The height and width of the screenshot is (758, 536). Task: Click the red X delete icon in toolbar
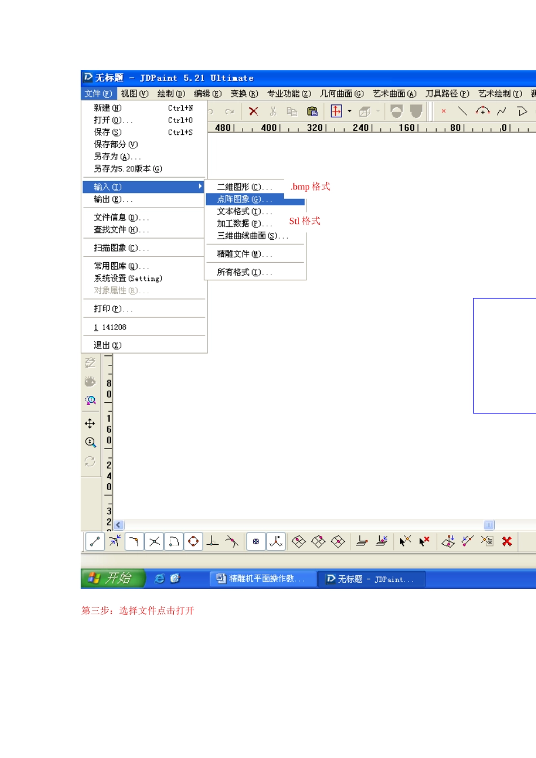pyautogui.click(x=253, y=112)
